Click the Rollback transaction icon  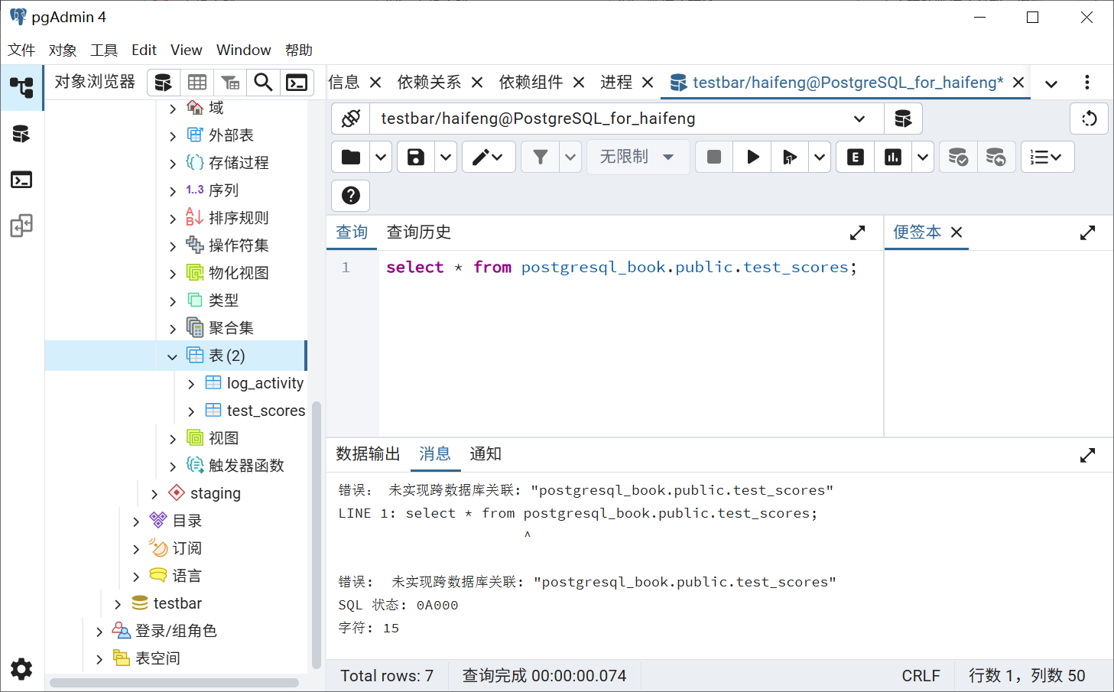click(x=995, y=157)
